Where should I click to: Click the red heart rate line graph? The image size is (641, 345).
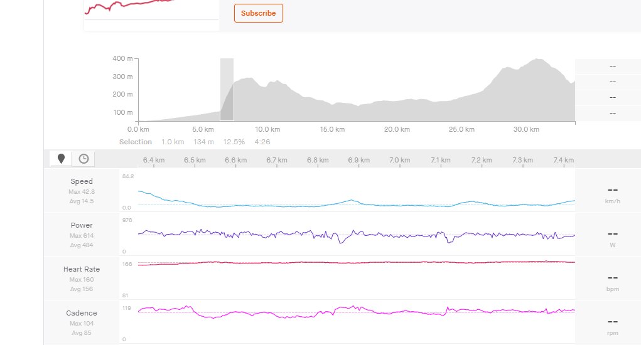coord(357,263)
